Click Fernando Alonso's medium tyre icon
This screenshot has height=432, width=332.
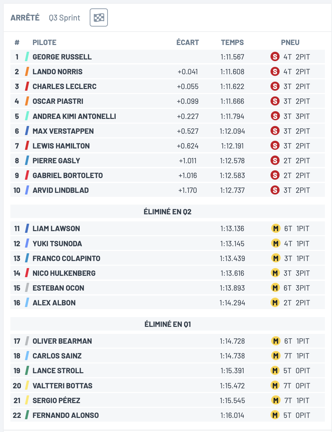coord(275,415)
